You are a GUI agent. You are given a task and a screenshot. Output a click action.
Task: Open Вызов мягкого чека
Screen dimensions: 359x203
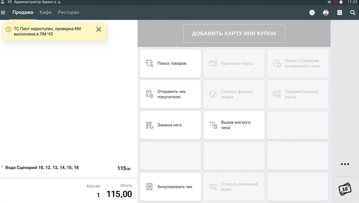234,125
